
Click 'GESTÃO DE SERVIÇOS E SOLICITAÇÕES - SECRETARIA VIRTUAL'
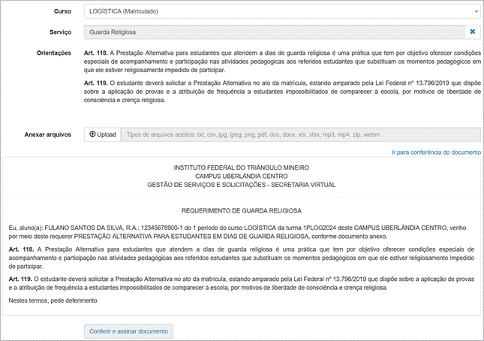pos(242,185)
